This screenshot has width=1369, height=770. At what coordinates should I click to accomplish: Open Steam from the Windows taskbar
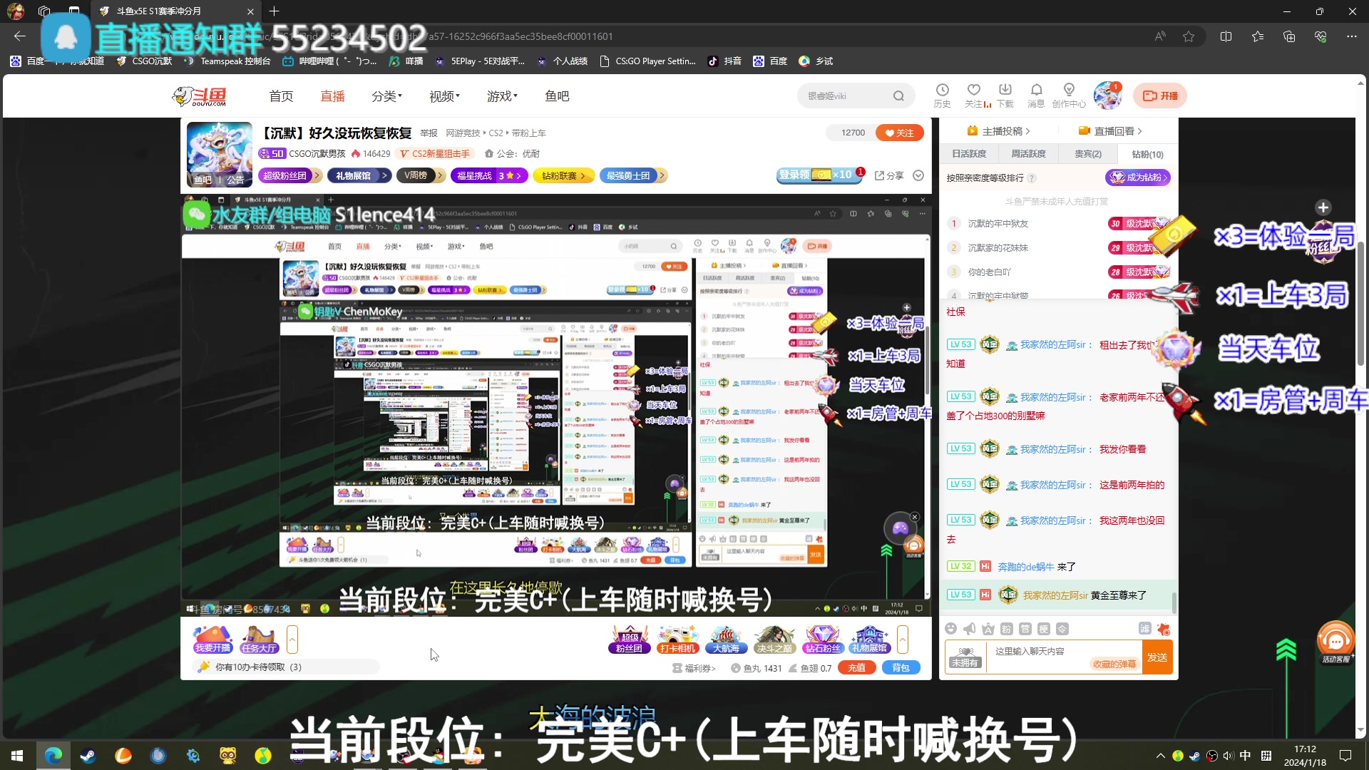point(88,755)
